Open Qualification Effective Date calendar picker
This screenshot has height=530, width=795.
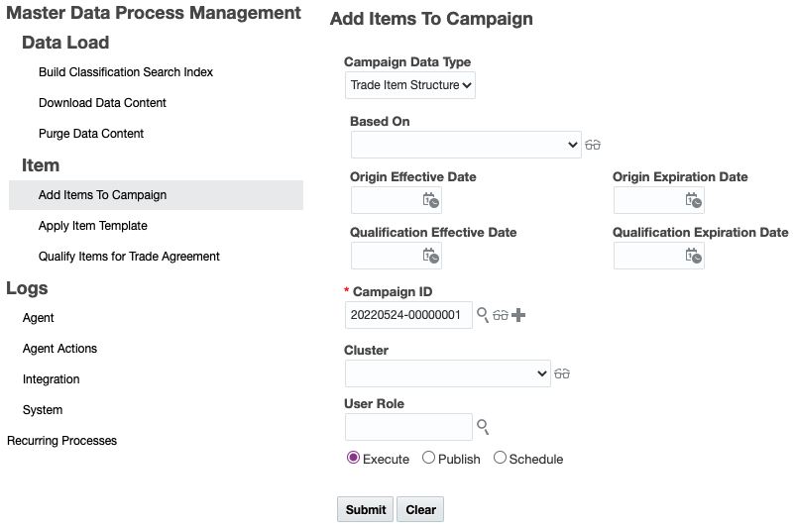431,256
